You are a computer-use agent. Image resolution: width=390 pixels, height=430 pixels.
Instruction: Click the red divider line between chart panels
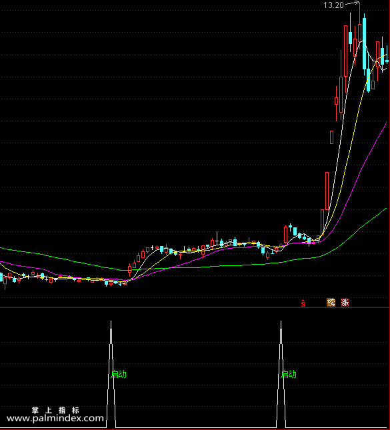(195, 308)
